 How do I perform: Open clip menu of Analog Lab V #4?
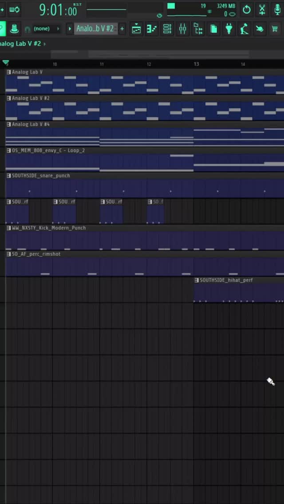[9, 125]
